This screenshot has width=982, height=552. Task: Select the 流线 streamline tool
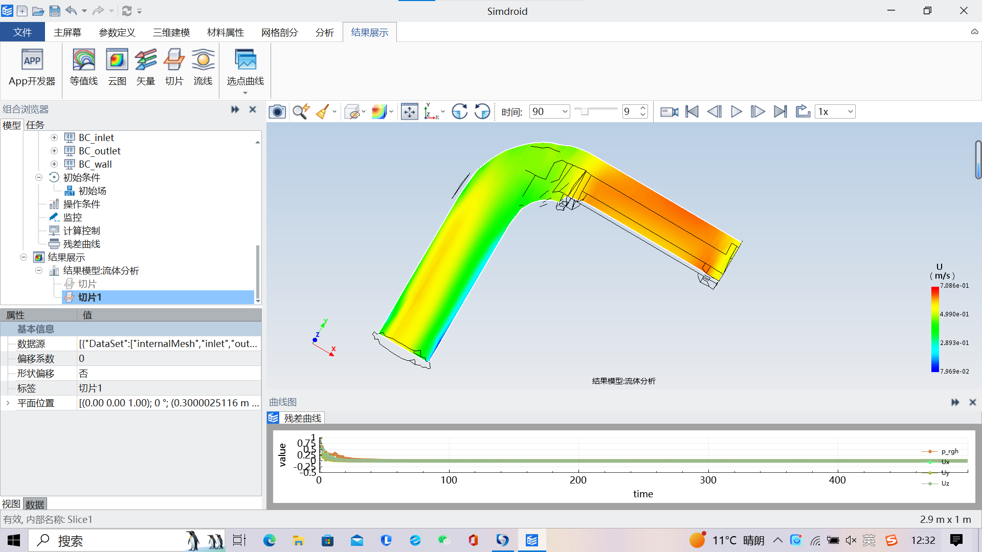[203, 67]
